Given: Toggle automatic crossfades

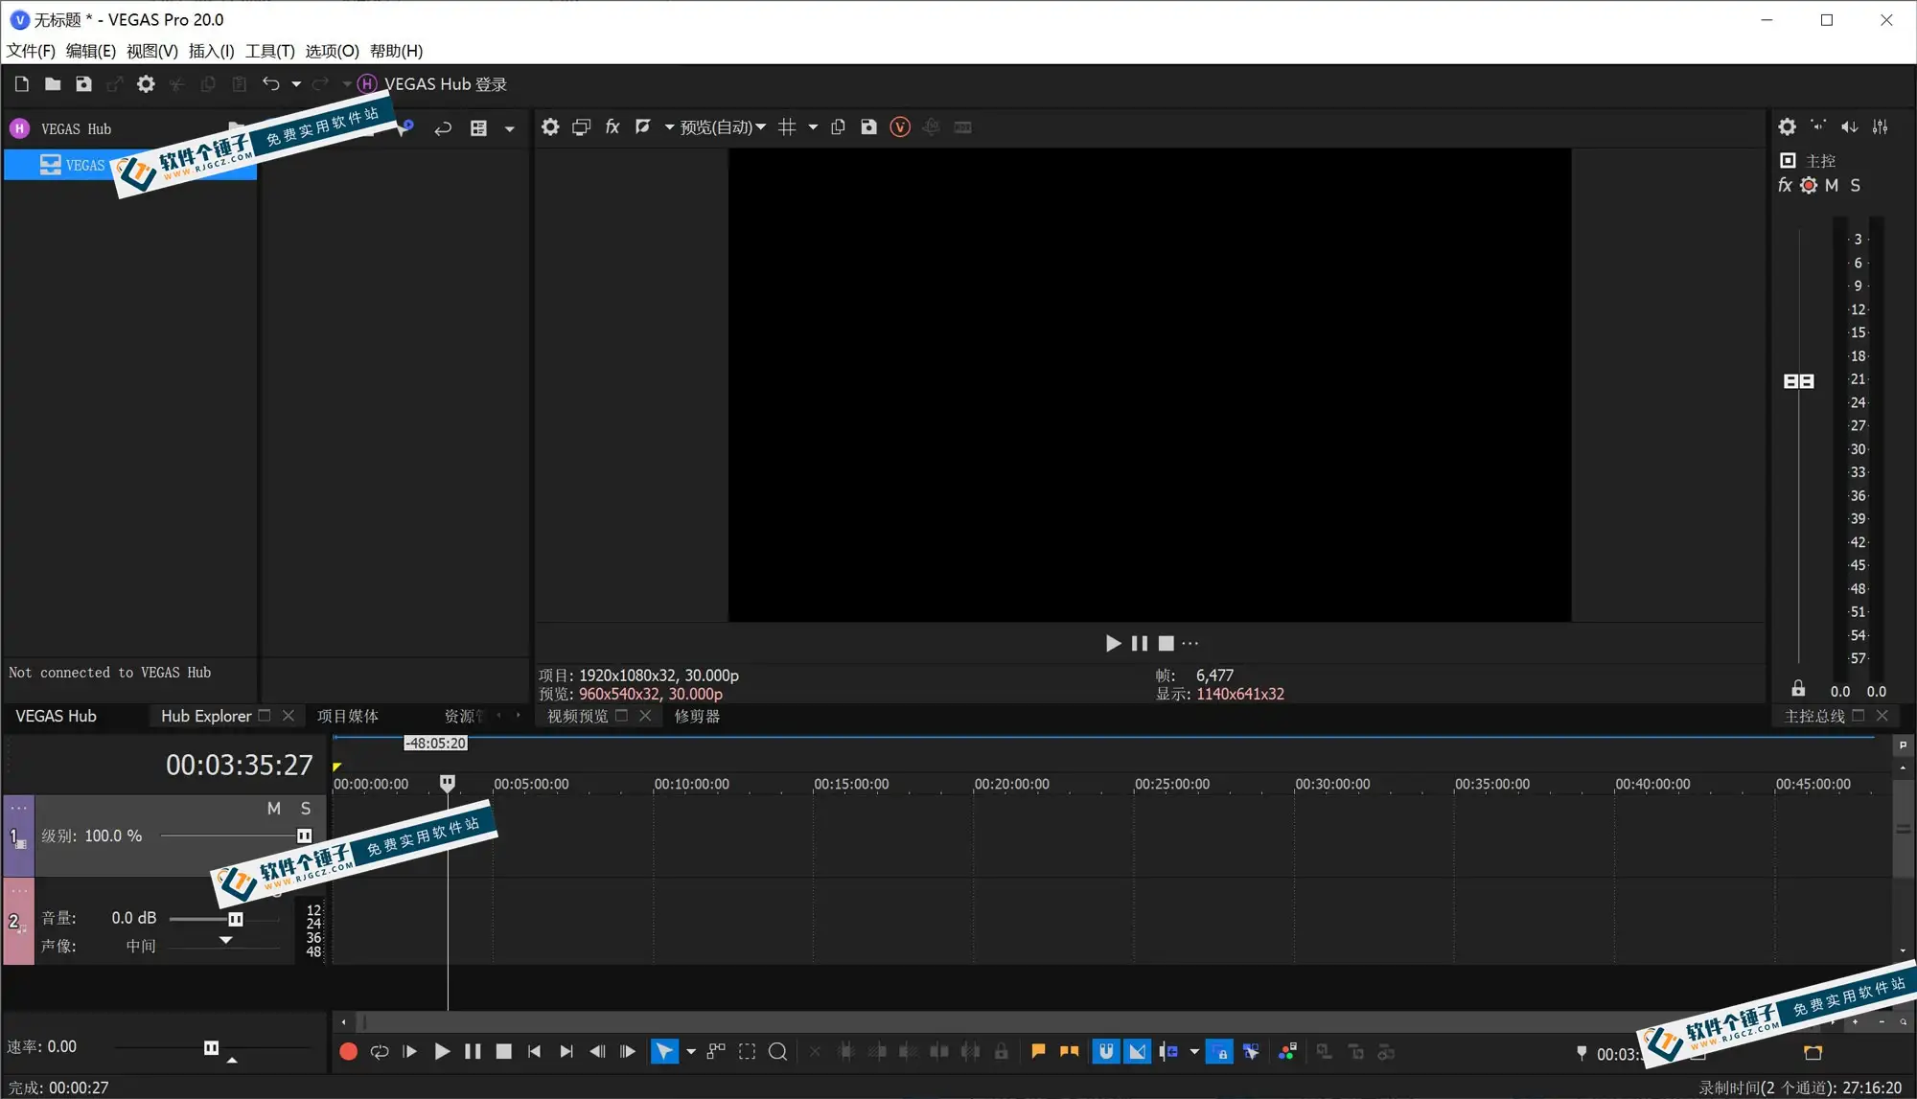Looking at the screenshot, I should pyautogui.click(x=1137, y=1052).
